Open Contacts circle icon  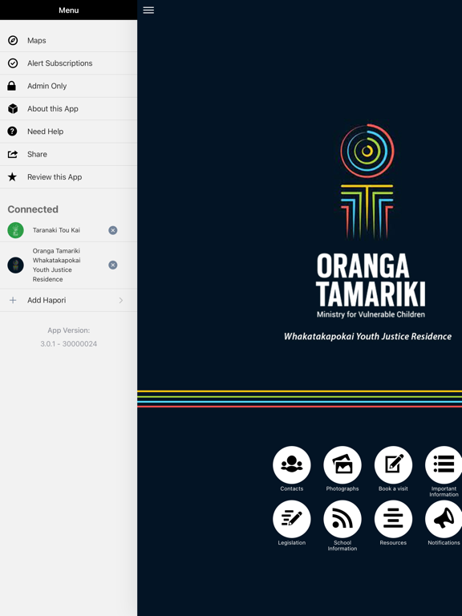click(x=291, y=464)
